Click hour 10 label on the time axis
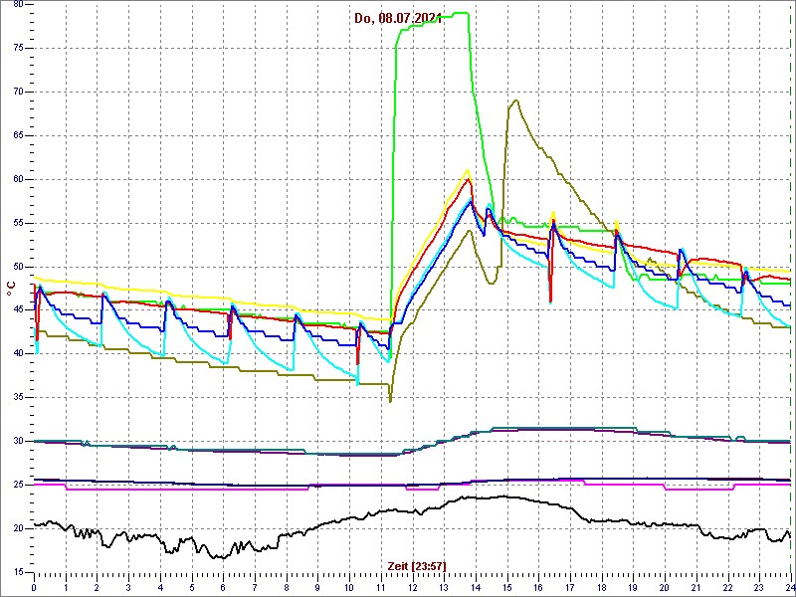Image resolution: width=796 pixels, height=597 pixels. pyautogui.click(x=349, y=587)
